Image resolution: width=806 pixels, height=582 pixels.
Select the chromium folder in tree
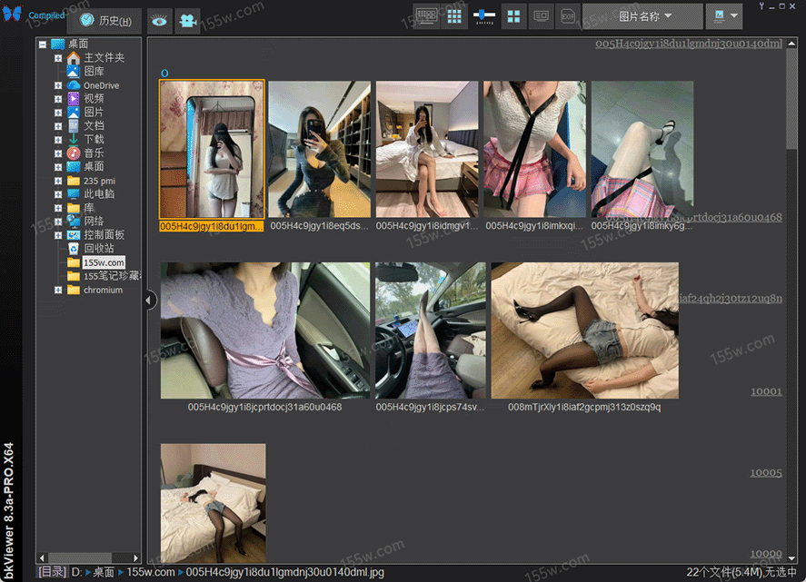[103, 290]
